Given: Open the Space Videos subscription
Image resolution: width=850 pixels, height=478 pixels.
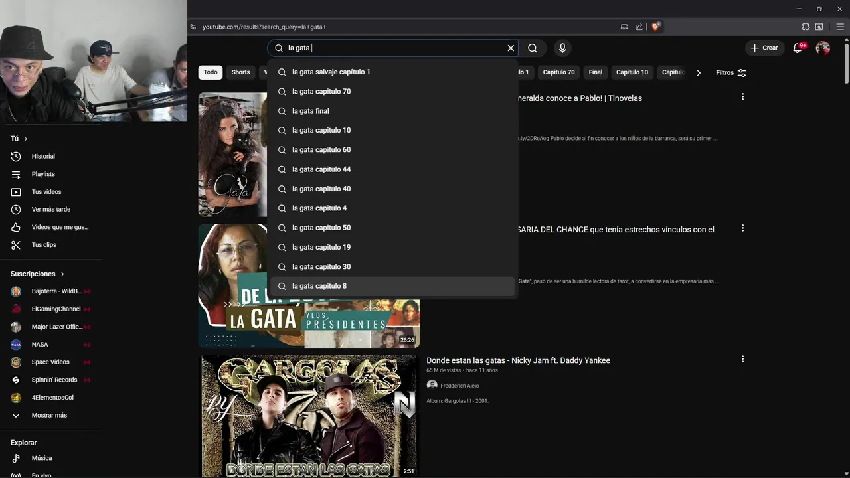Looking at the screenshot, I should coord(50,362).
